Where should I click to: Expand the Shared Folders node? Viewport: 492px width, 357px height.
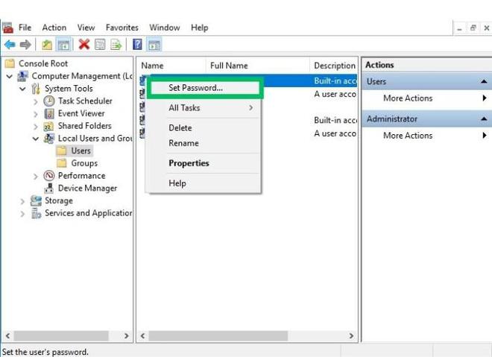click(36, 127)
